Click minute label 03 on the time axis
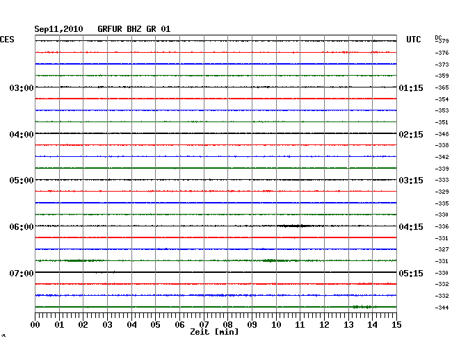 [107, 325]
